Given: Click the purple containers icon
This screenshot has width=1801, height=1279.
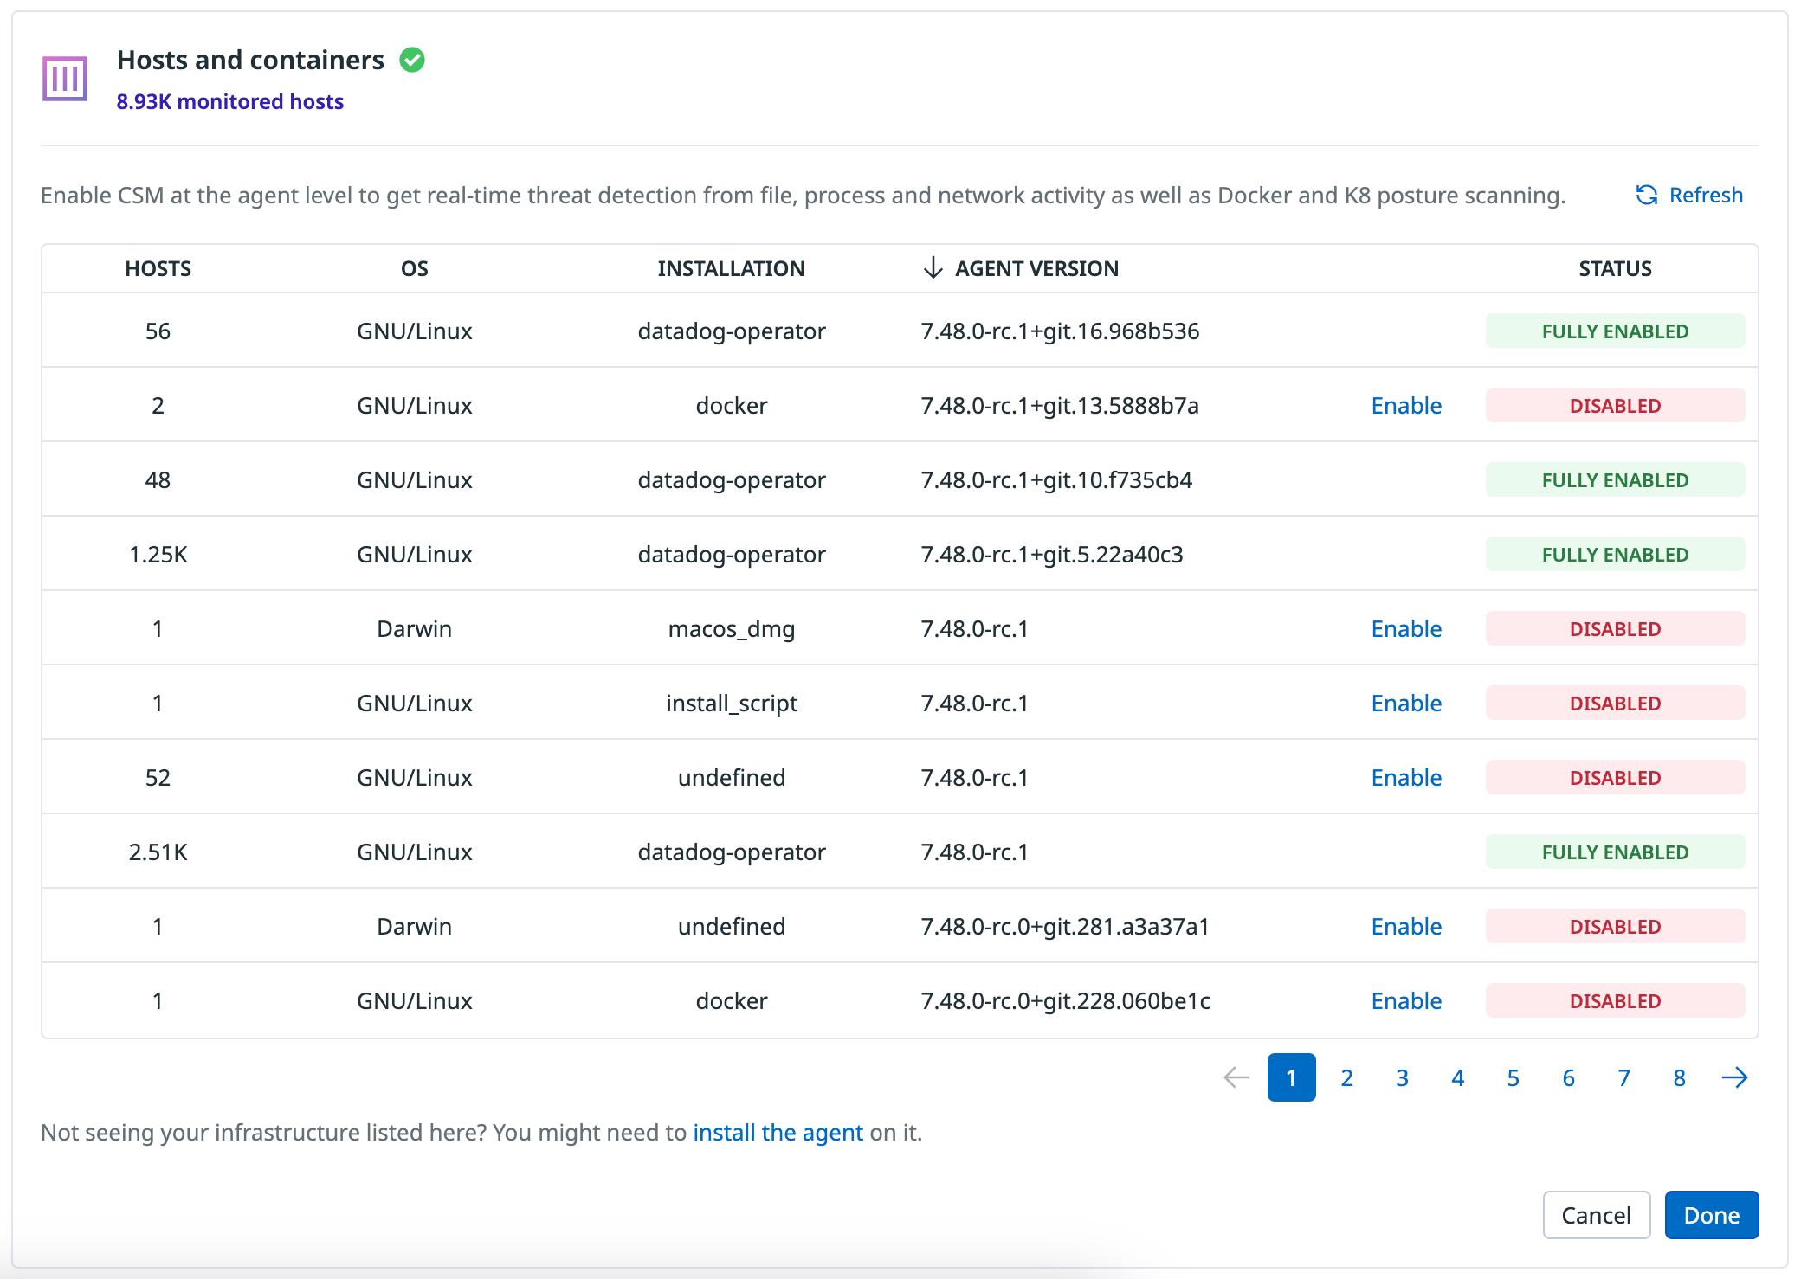Looking at the screenshot, I should click(x=65, y=79).
